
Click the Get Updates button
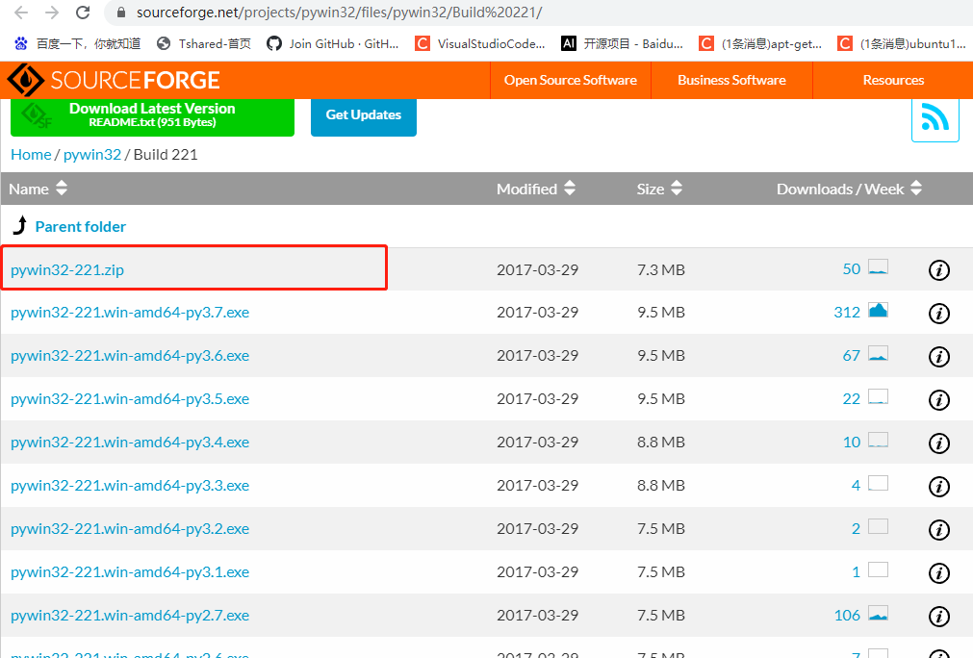pos(363,114)
